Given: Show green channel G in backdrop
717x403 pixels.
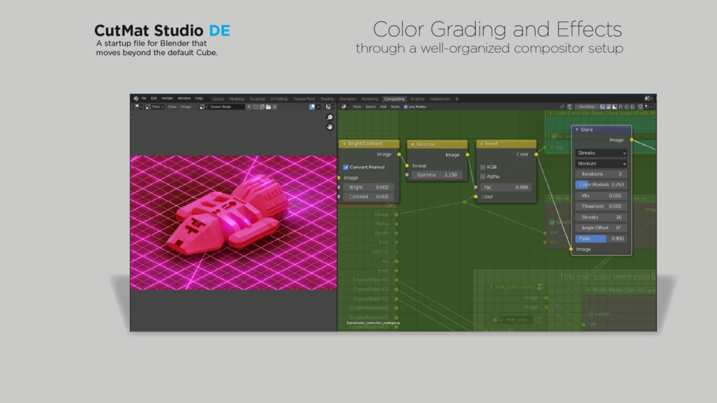Looking at the screenshot, I should (x=626, y=107).
